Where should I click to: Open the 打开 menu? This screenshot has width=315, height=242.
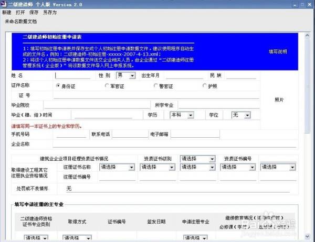pyautogui.click(x=20, y=12)
